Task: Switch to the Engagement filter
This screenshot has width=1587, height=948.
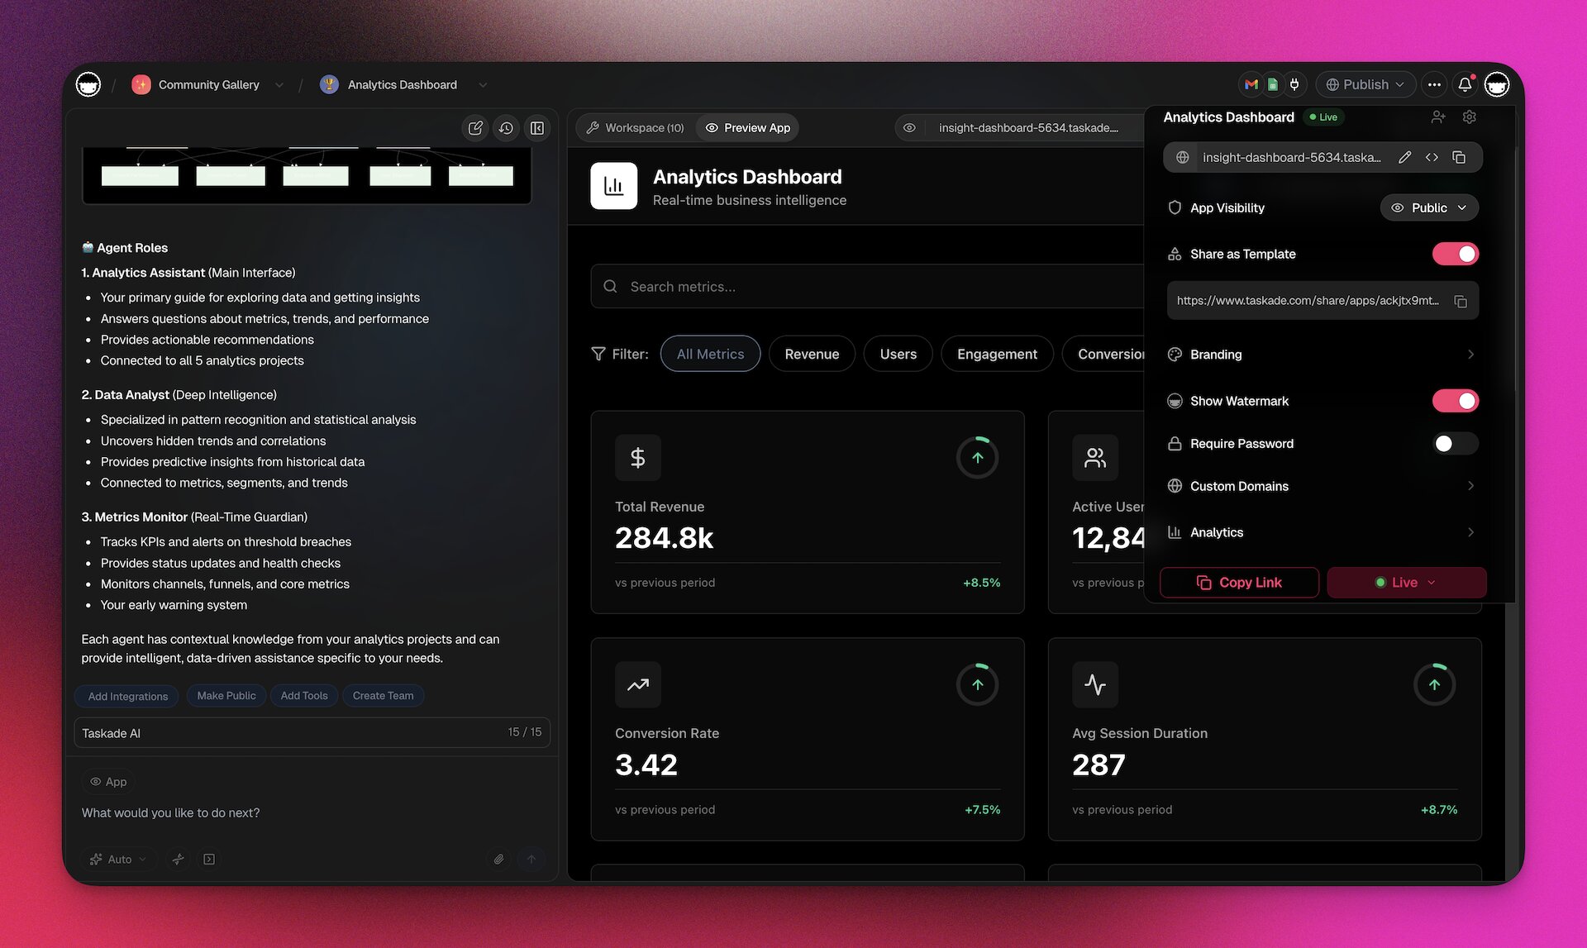Action: pos(997,354)
